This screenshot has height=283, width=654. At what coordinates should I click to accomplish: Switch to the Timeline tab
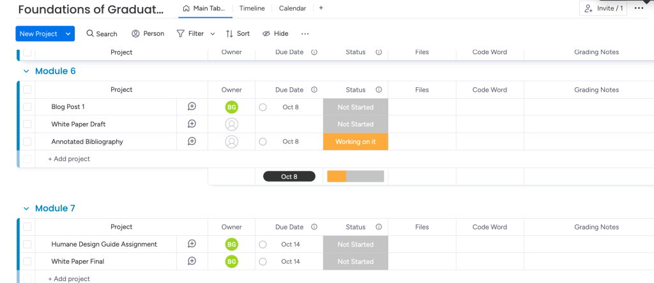pos(252,8)
